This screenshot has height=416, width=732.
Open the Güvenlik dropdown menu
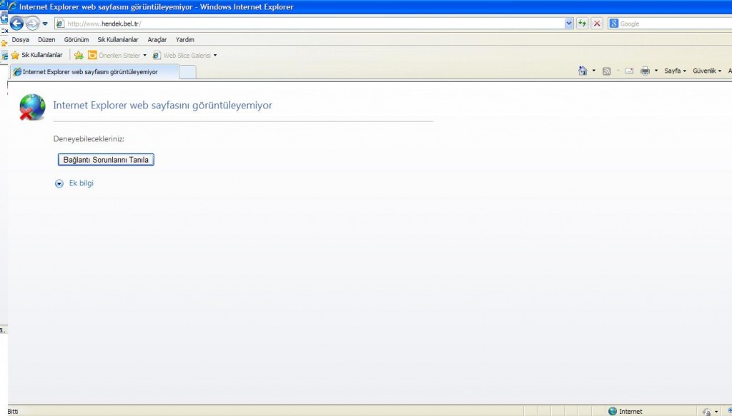[707, 71]
